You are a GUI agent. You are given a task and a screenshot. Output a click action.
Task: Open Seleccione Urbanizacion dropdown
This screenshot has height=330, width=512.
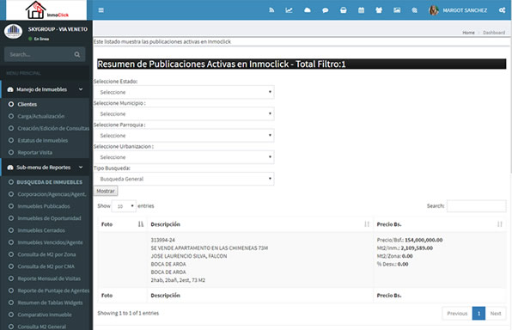coord(184,157)
